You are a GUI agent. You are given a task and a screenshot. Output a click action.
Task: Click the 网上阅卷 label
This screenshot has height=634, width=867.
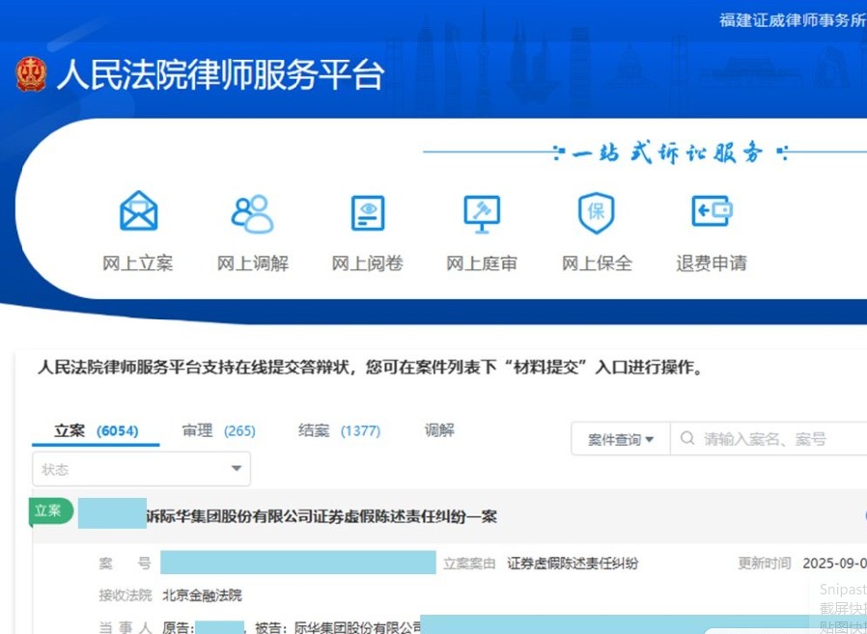367,263
